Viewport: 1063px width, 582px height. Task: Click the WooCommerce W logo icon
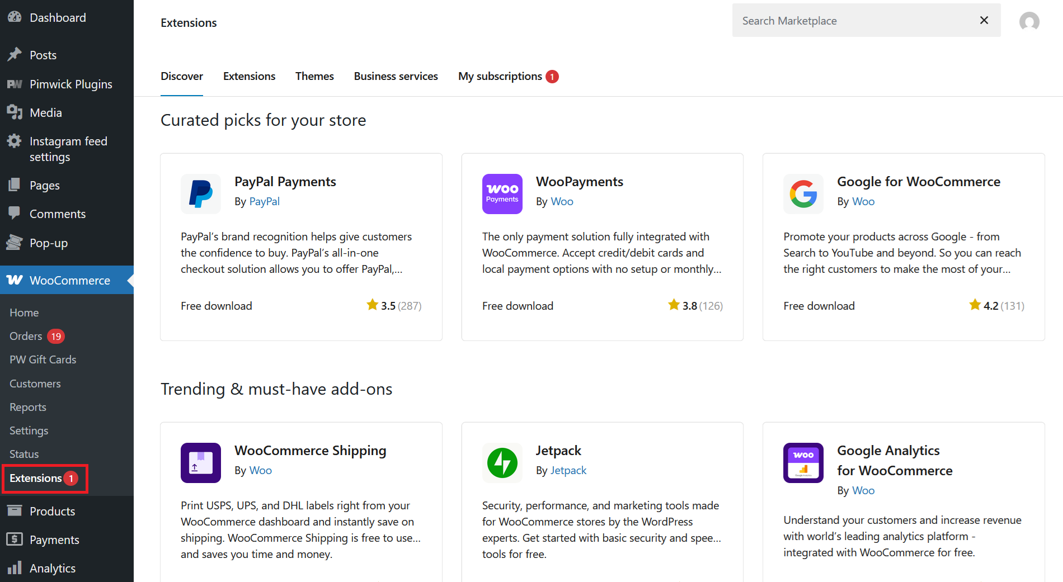pyautogui.click(x=15, y=280)
